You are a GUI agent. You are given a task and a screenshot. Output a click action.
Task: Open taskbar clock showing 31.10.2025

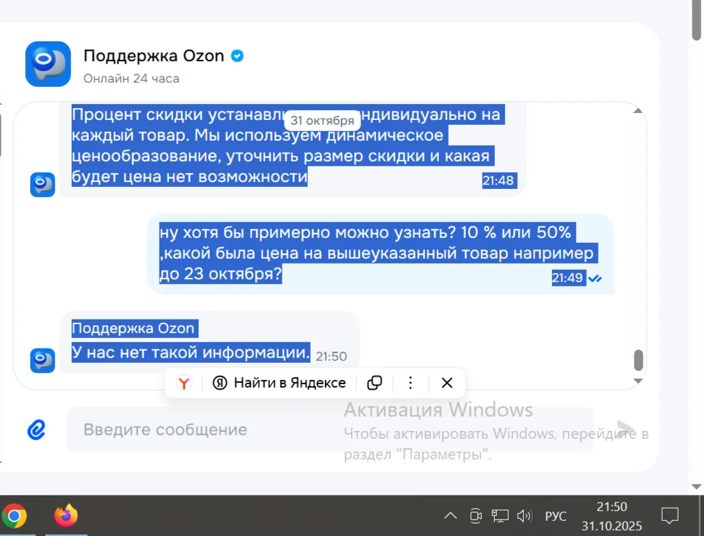click(612, 516)
